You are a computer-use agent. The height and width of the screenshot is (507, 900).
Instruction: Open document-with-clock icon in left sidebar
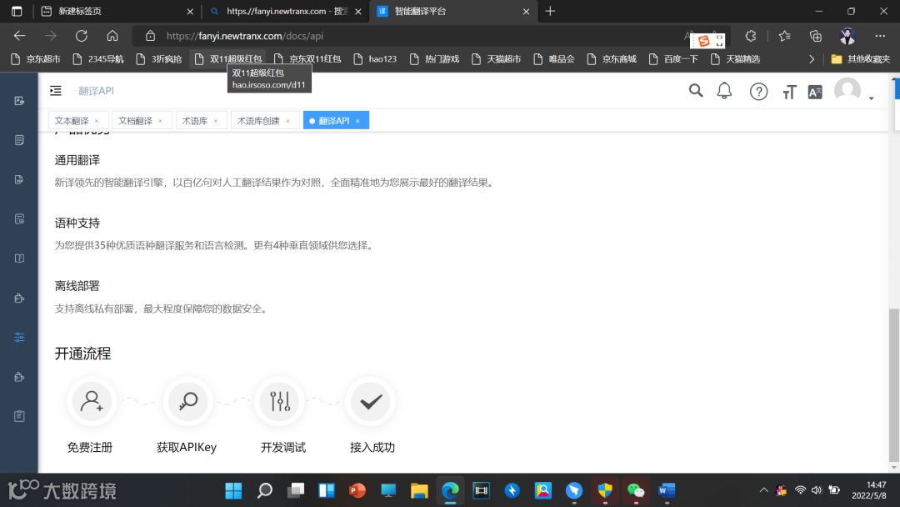pos(19,218)
